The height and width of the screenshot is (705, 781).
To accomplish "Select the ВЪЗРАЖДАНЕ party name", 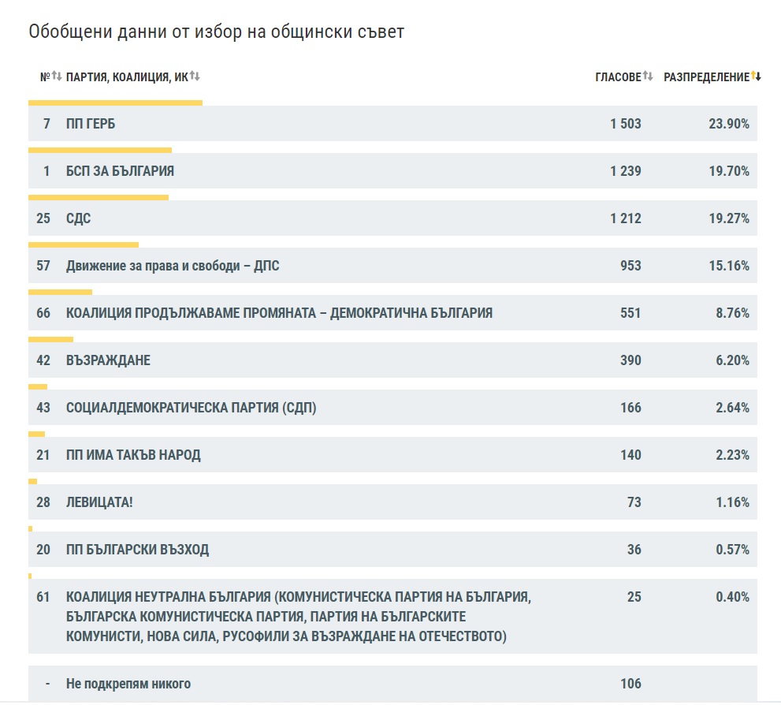I will tap(108, 360).
